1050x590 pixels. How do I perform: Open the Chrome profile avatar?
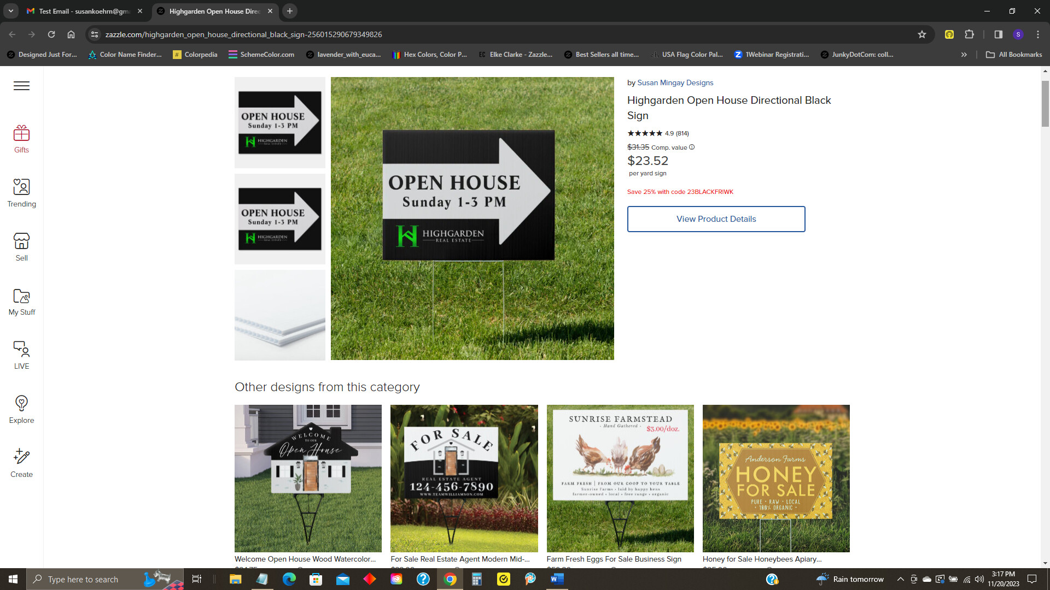click(1018, 34)
